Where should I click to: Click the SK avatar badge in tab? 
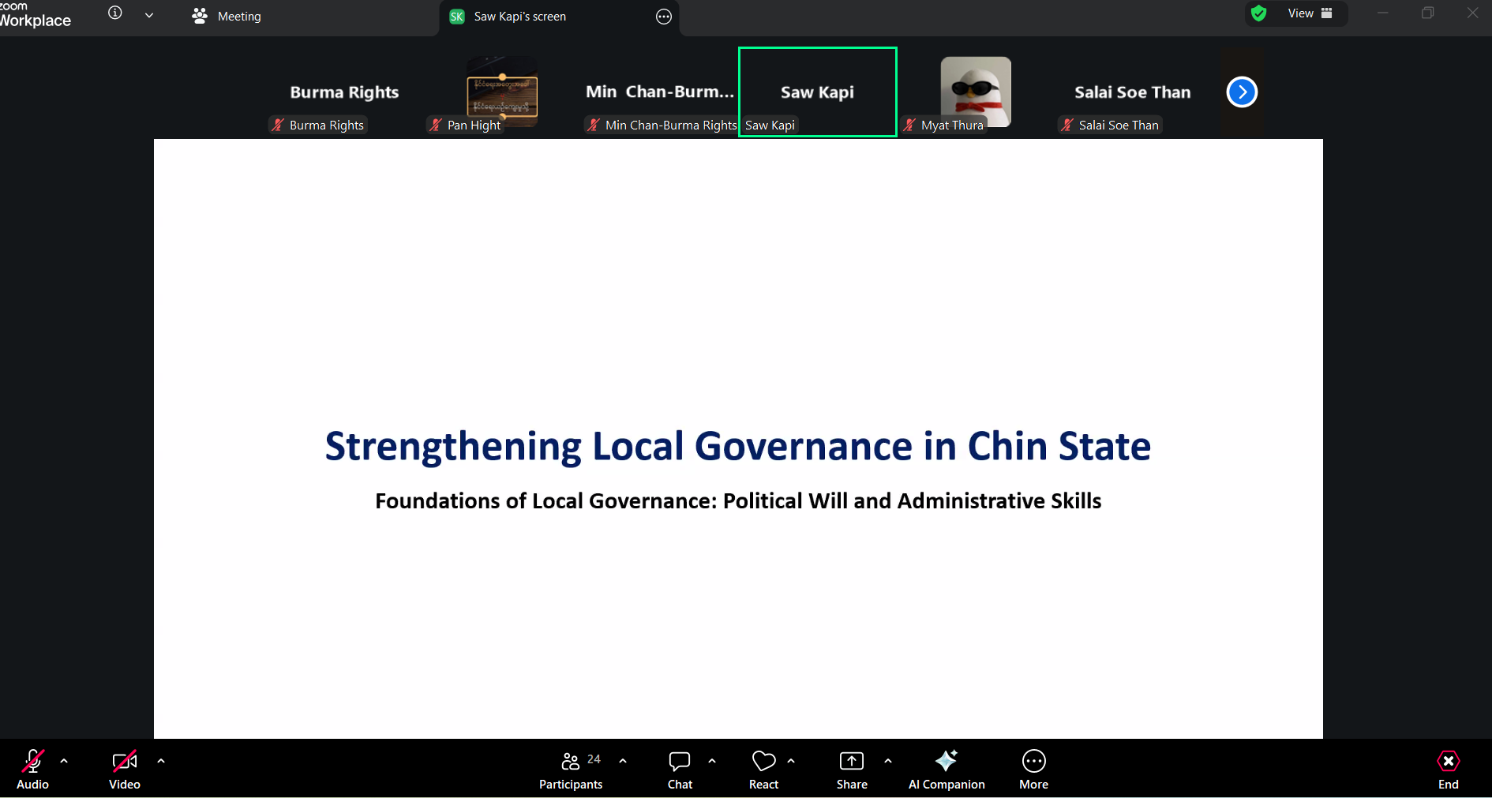(x=457, y=17)
